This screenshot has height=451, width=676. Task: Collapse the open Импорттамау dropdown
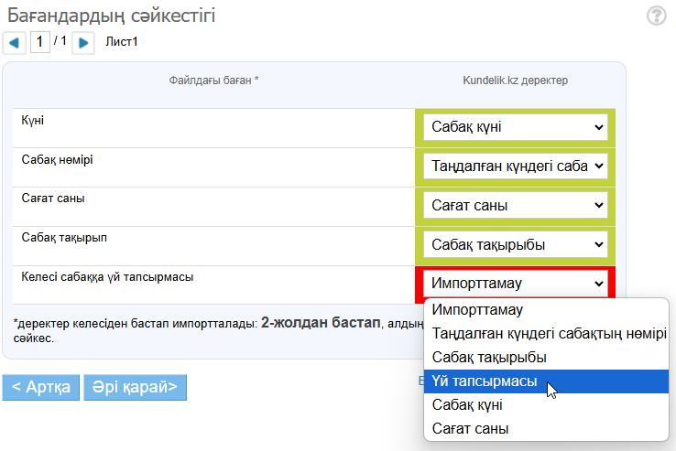pos(515,284)
